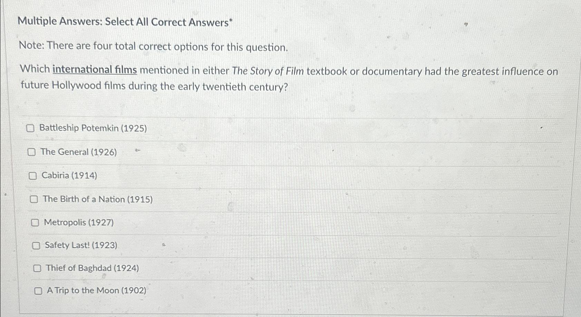Image resolution: width=581 pixels, height=317 pixels.
Task: Select the Safety Last! answer label
Action: pyautogui.click(x=81, y=245)
